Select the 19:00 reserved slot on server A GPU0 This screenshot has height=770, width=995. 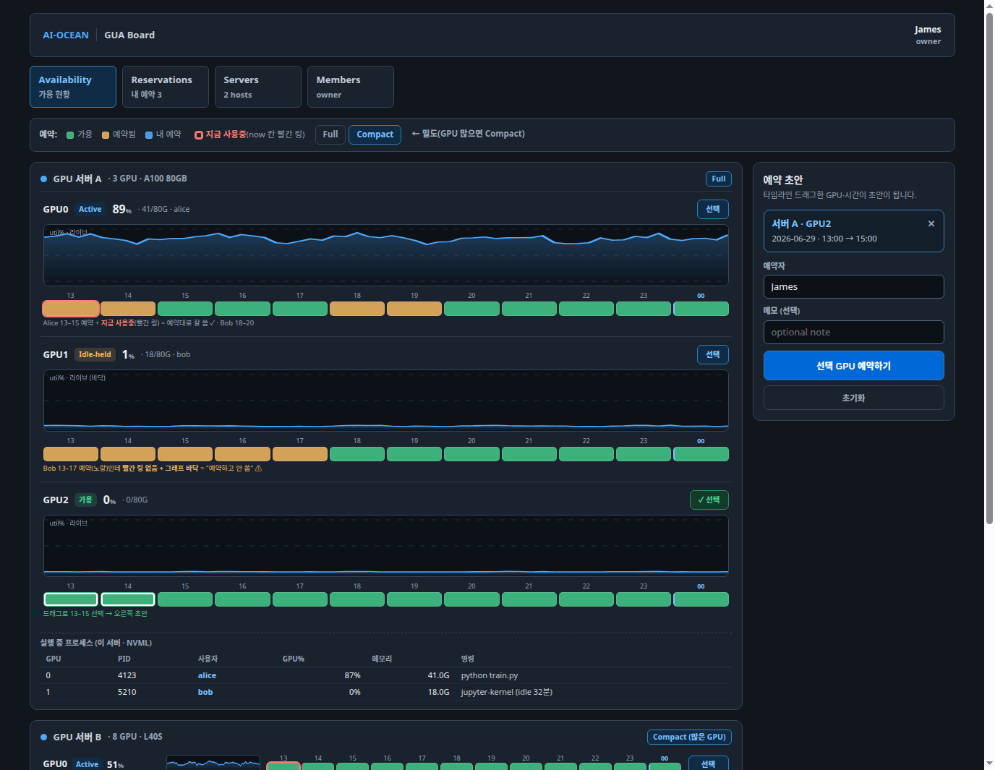[x=414, y=309]
